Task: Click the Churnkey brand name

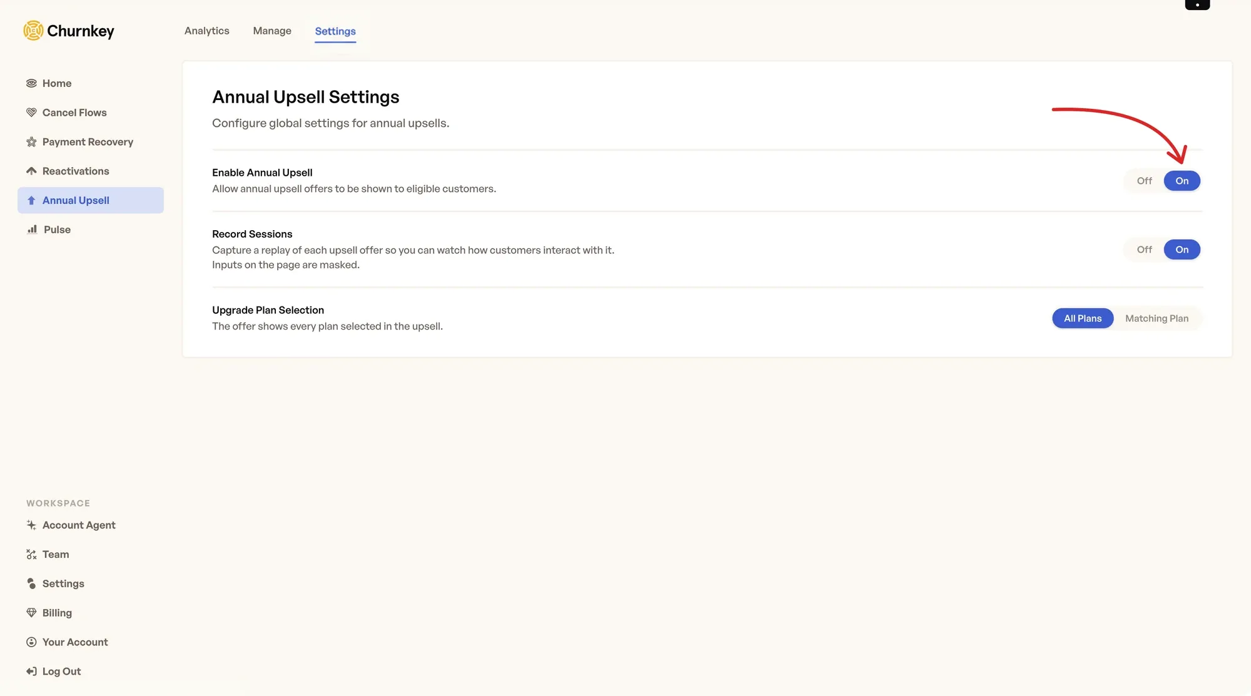Action: click(81, 31)
